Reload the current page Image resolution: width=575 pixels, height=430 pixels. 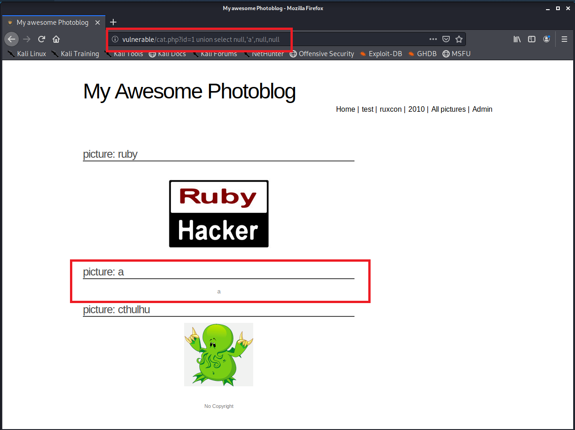point(41,39)
